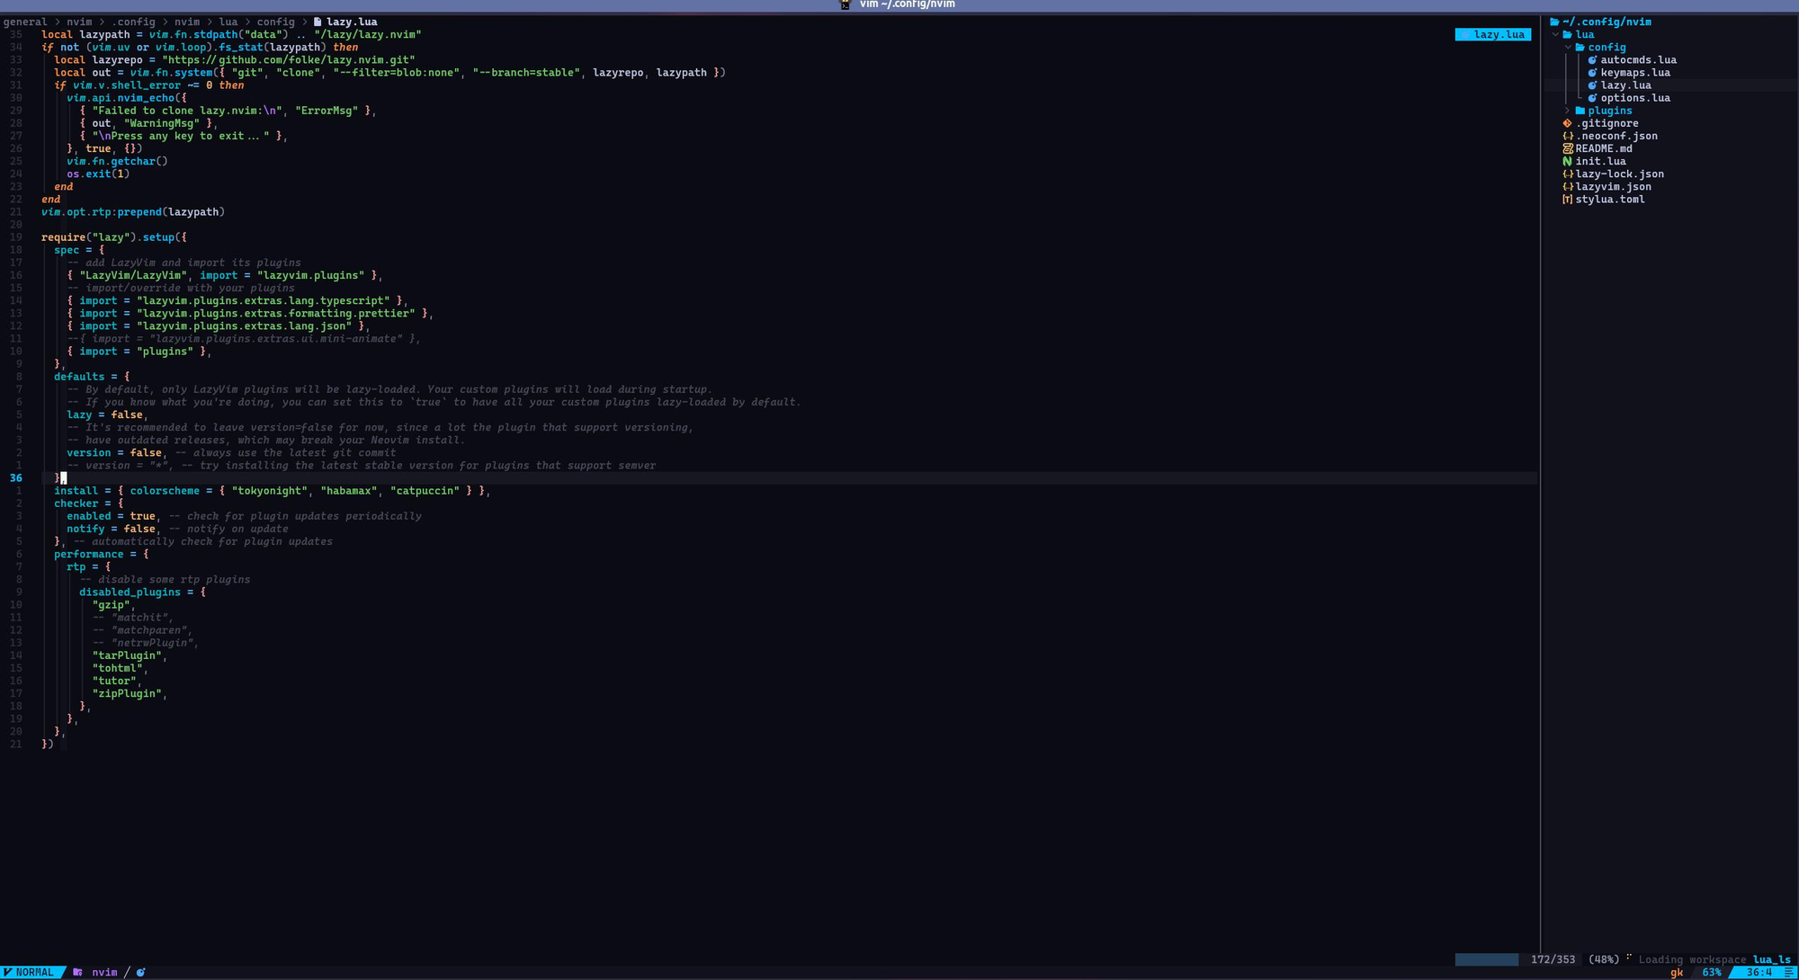Click the NORMAL mode indicator
The width and height of the screenshot is (1799, 980).
tap(33, 972)
